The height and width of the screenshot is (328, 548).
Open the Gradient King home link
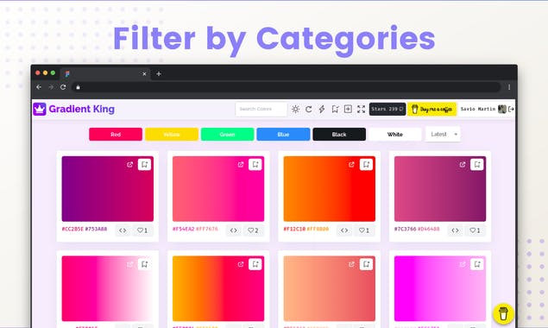point(81,109)
